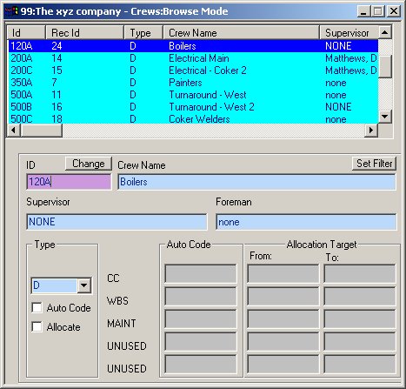Click the Rec Id column header
This screenshot has height=389, width=406.
[84, 32]
